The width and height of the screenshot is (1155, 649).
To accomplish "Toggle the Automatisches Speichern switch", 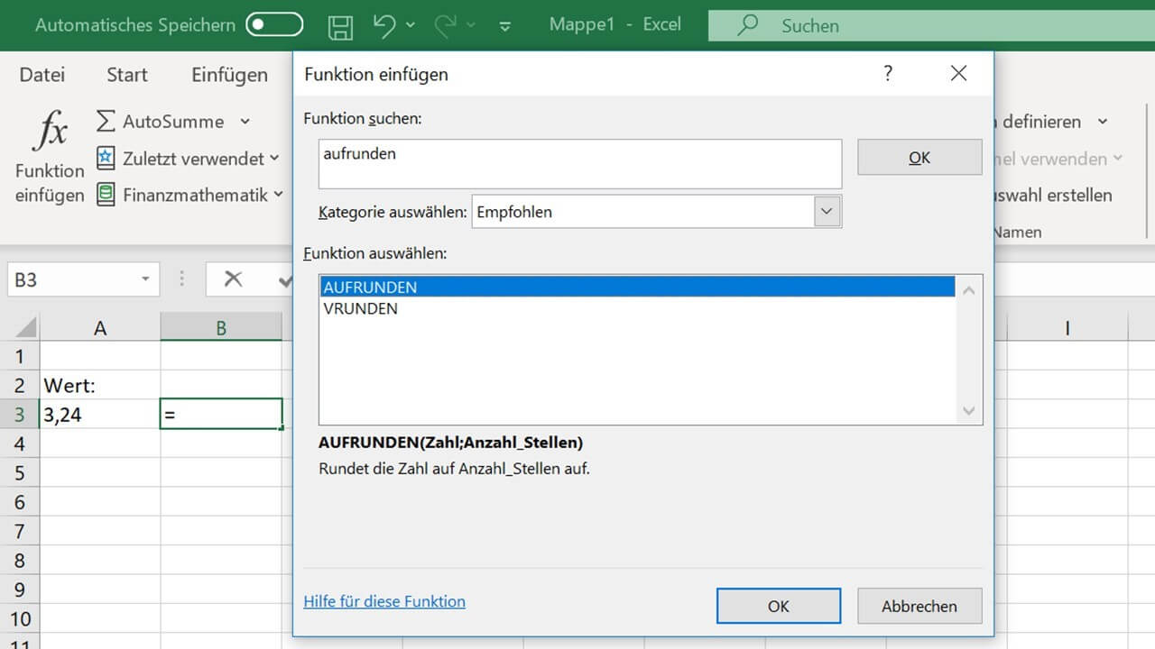I will 274,25.
